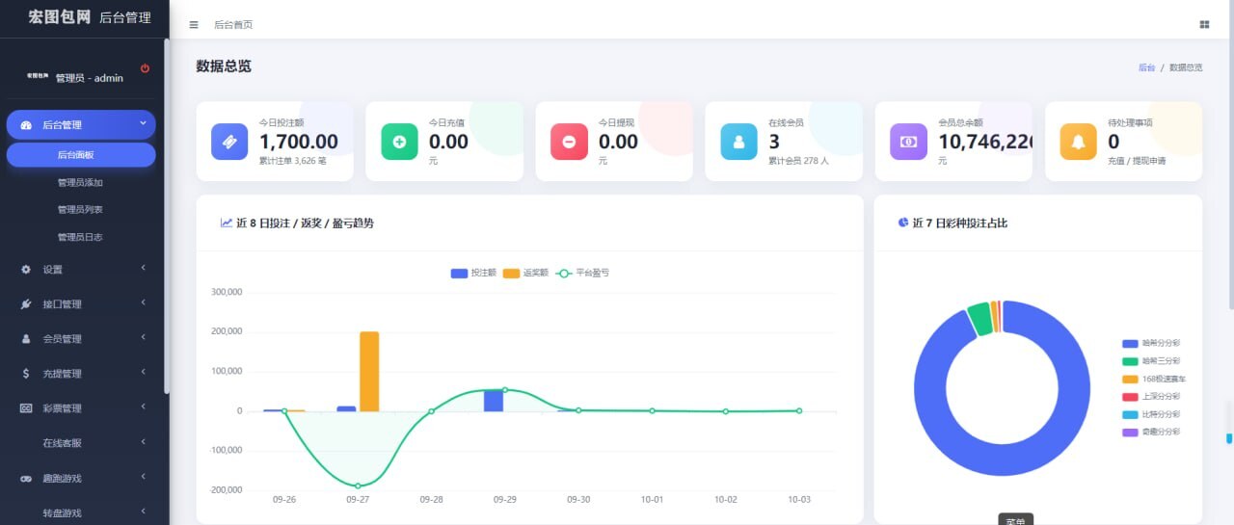This screenshot has height=525, width=1234.
Task: Expand the 充提管理 menu chevron
Action: (x=143, y=372)
